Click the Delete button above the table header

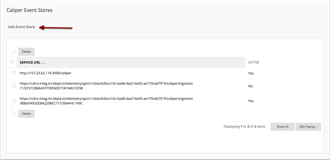click(26, 52)
